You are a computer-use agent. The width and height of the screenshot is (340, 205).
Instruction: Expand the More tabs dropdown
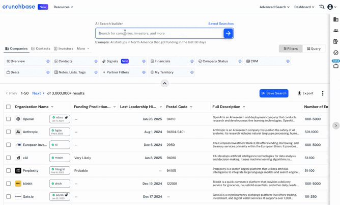83,48
